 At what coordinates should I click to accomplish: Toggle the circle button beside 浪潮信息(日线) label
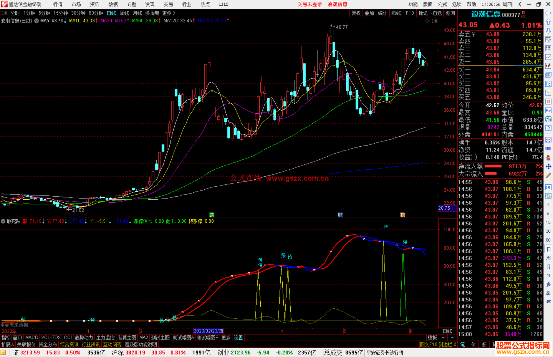37,21
